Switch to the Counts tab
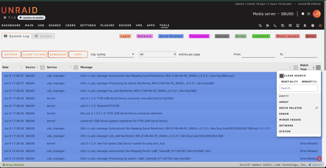The width and height of the screenshot is (326, 168). click(x=43, y=36)
